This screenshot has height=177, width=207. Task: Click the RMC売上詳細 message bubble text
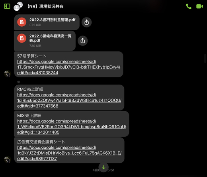point(30,89)
